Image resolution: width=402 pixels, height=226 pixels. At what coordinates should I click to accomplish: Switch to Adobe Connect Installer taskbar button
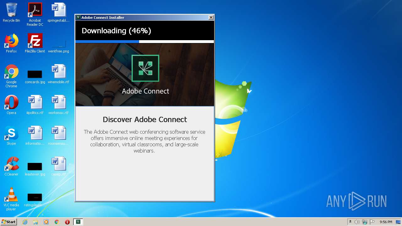tap(78, 222)
